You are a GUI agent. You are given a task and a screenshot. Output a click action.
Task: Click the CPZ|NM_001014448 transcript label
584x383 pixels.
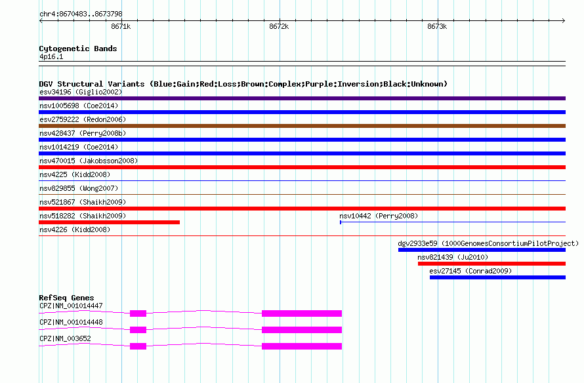pos(71,322)
